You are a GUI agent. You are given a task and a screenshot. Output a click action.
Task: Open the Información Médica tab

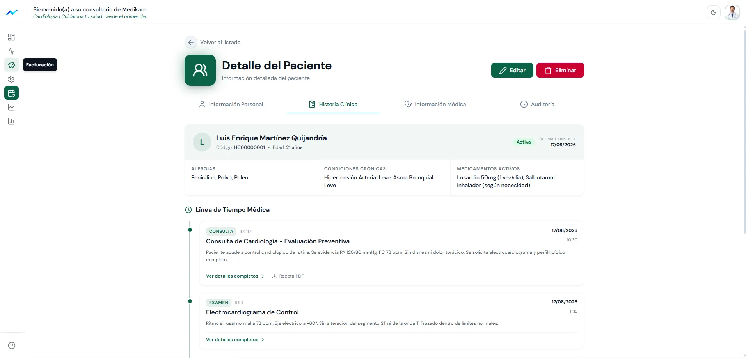[435, 104]
